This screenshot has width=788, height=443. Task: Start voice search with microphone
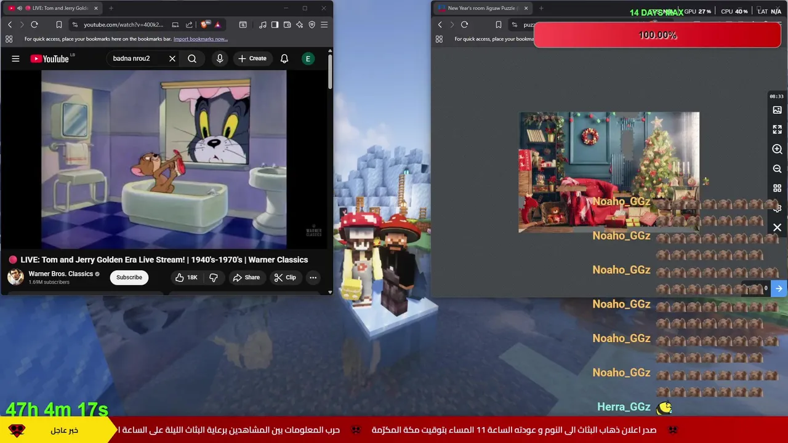(x=220, y=58)
